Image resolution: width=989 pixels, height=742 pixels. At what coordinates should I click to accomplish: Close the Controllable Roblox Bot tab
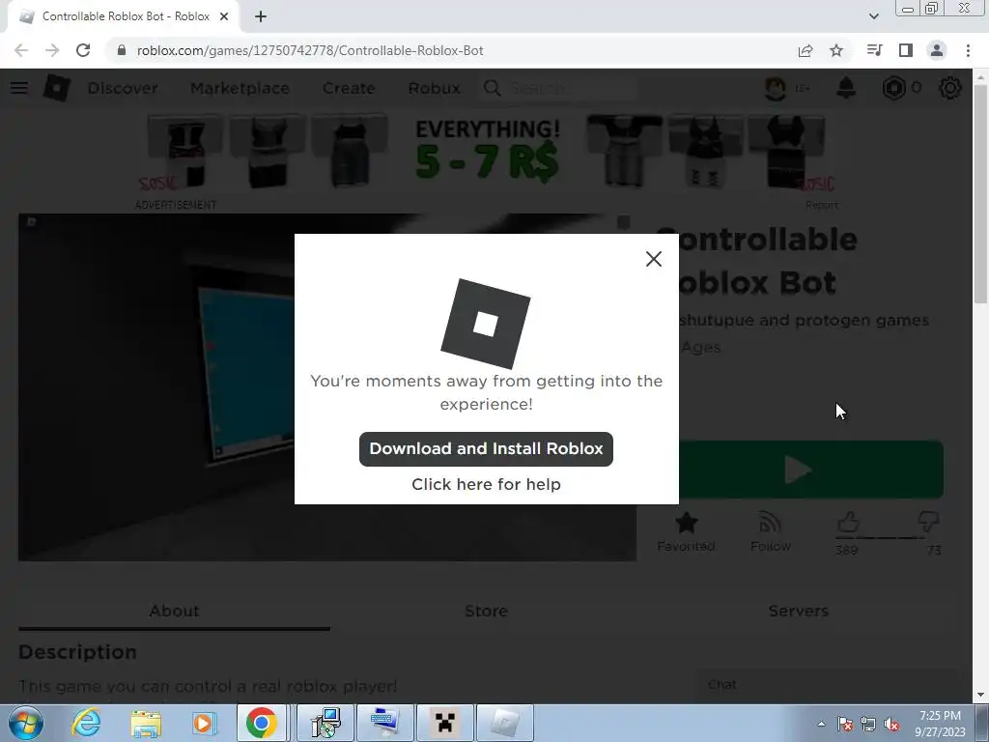pos(224,16)
